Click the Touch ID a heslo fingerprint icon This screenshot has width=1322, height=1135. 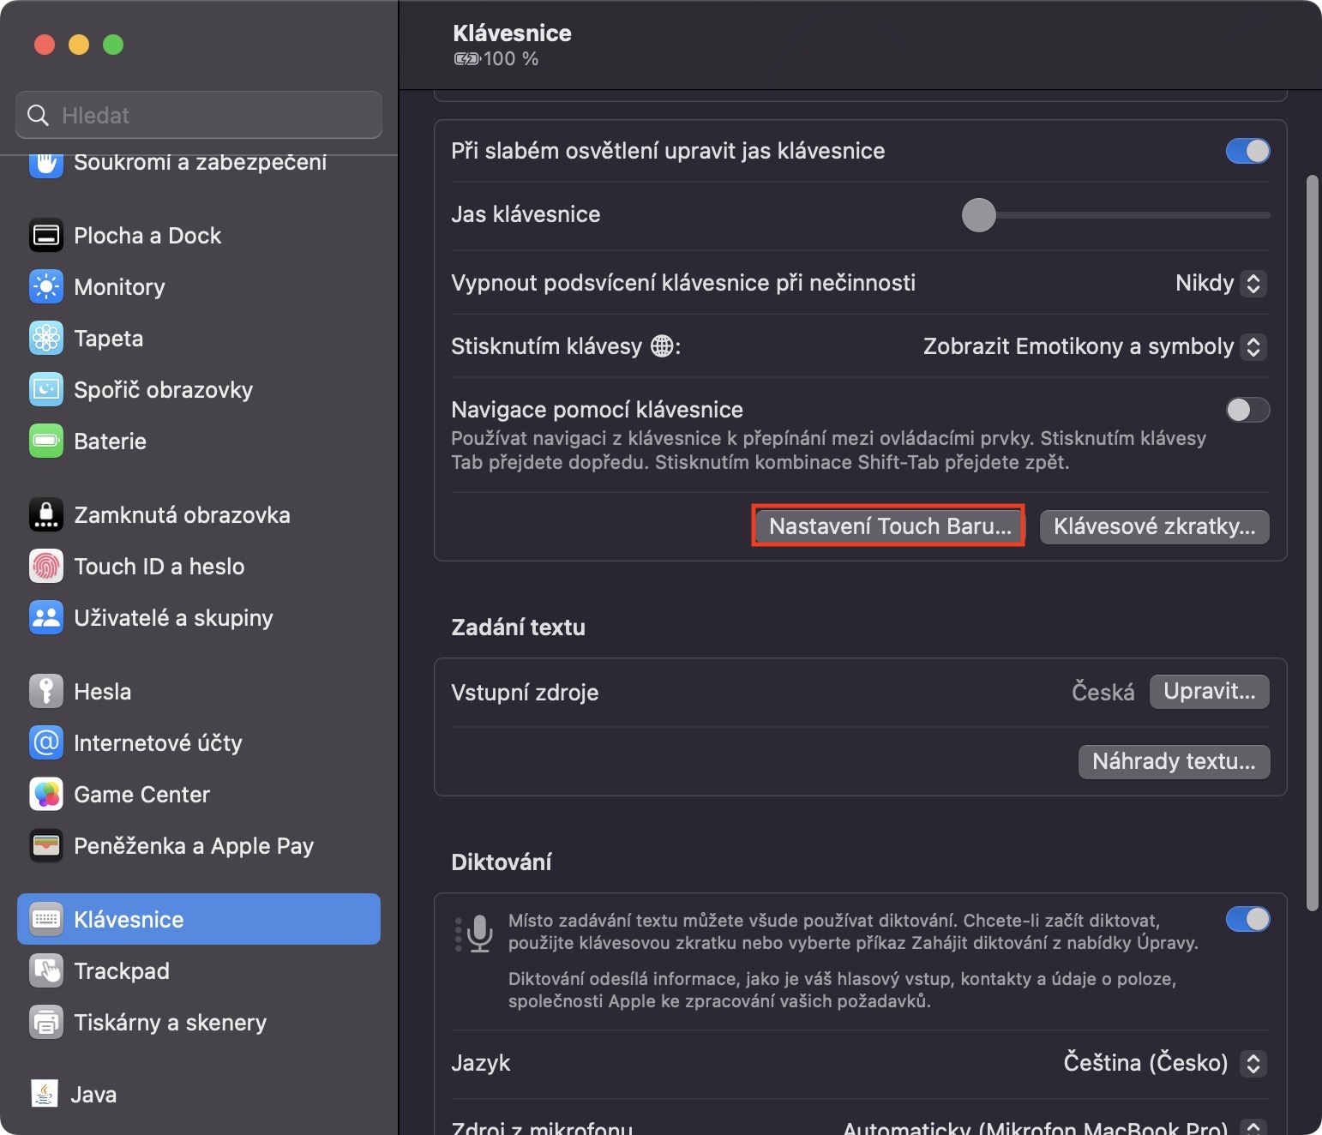pyautogui.click(x=46, y=567)
